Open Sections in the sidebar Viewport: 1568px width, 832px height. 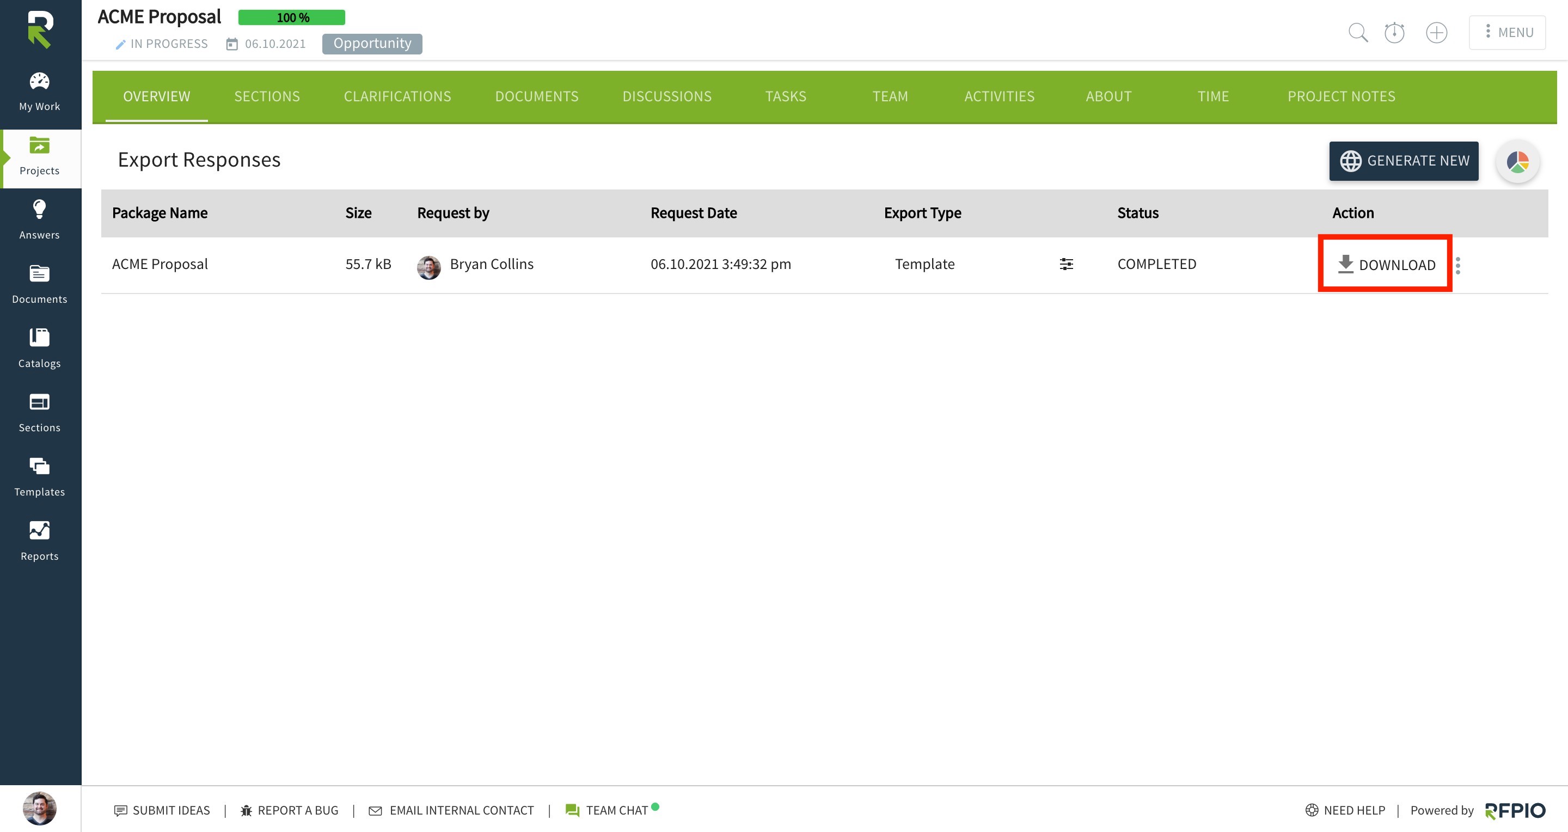(40, 414)
